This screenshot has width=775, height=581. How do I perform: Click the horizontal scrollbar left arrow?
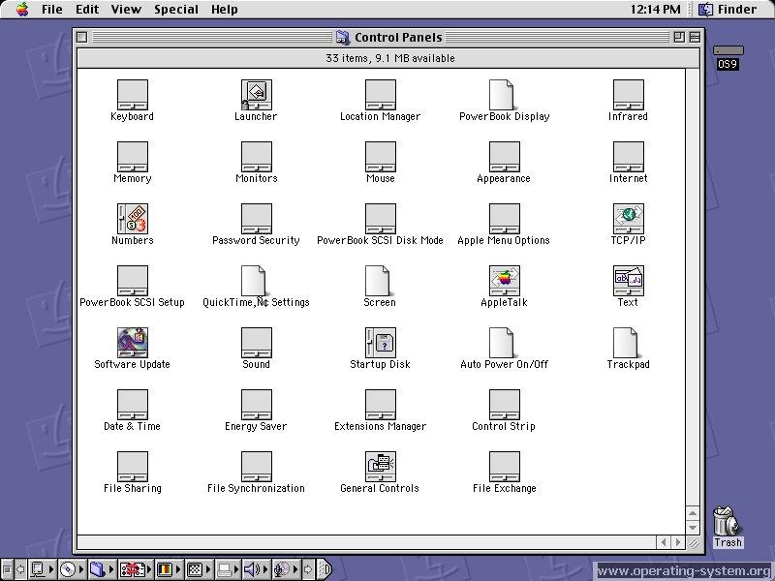pos(664,542)
